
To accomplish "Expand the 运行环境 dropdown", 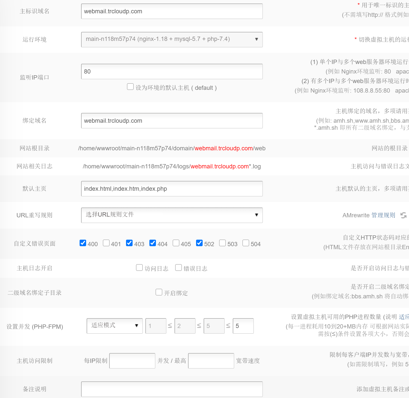I will (172, 39).
